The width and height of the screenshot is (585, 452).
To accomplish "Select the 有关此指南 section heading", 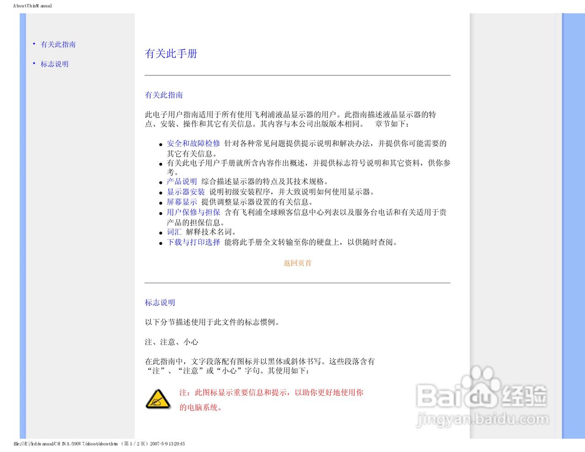I will coord(164,95).
